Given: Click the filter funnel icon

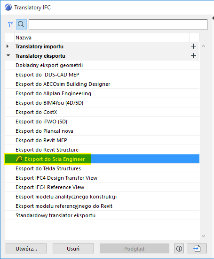Looking at the screenshot, I should [10, 24].
